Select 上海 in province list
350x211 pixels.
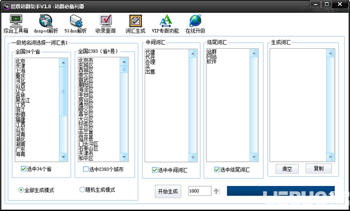(20, 71)
